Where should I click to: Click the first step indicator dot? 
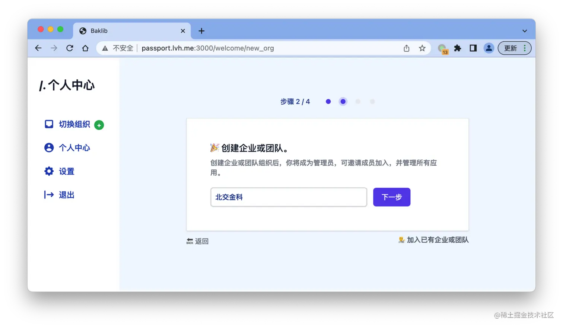coord(328,102)
